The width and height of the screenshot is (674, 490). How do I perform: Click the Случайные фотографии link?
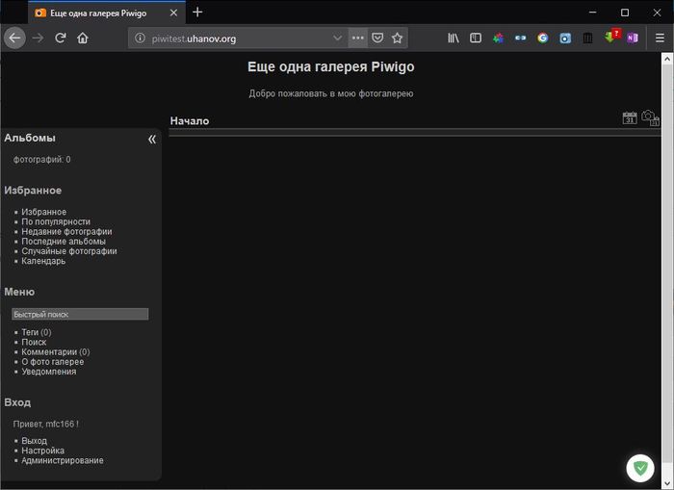coord(68,251)
